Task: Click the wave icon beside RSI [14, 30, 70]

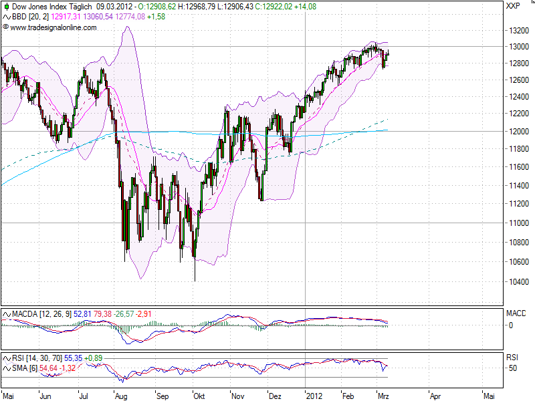Action: pyautogui.click(x=7, y=358)
